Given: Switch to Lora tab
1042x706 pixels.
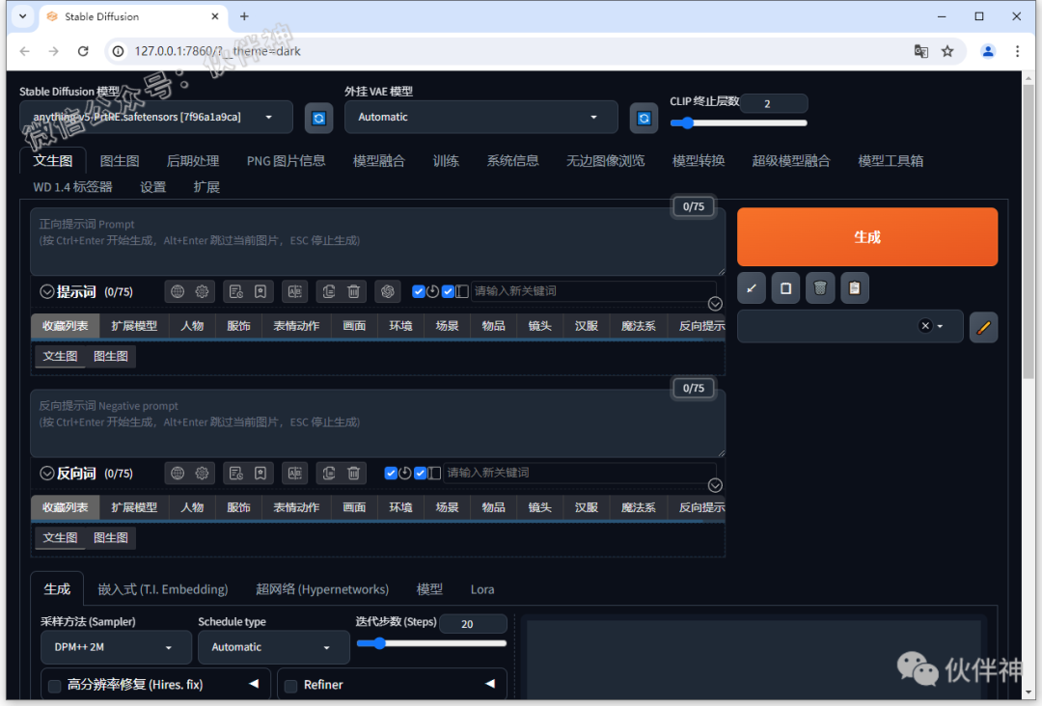Looking at the screenshot, I should coord(481,589).
